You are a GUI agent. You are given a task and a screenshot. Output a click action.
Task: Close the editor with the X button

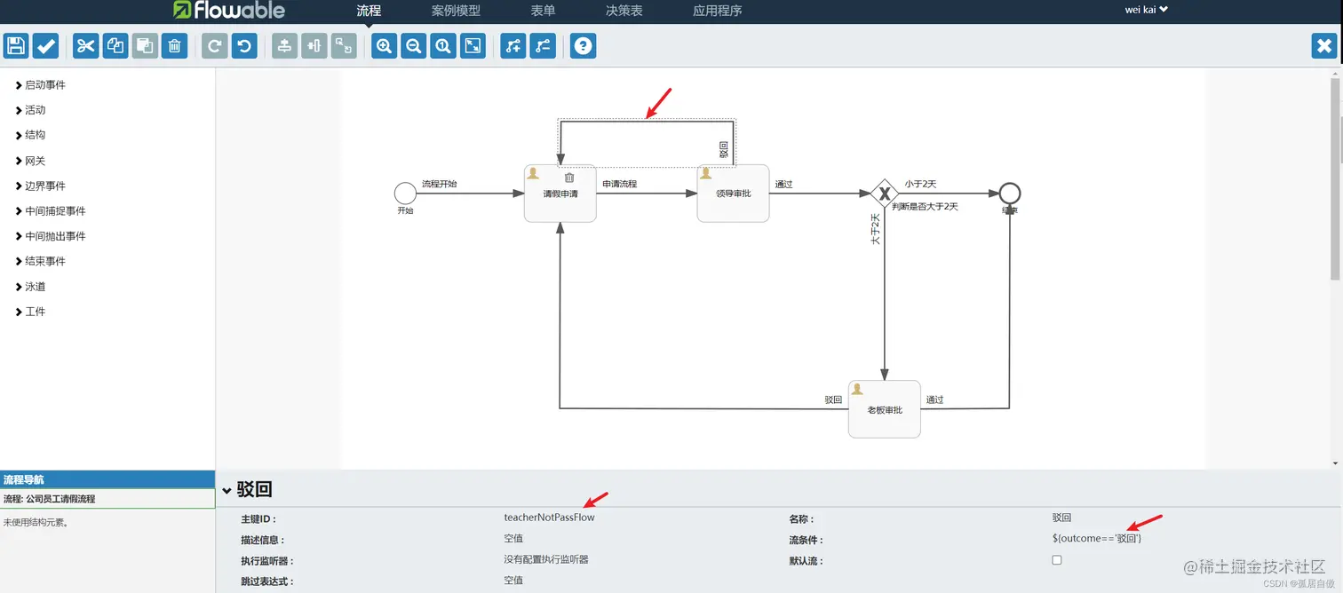(1324, 46)
